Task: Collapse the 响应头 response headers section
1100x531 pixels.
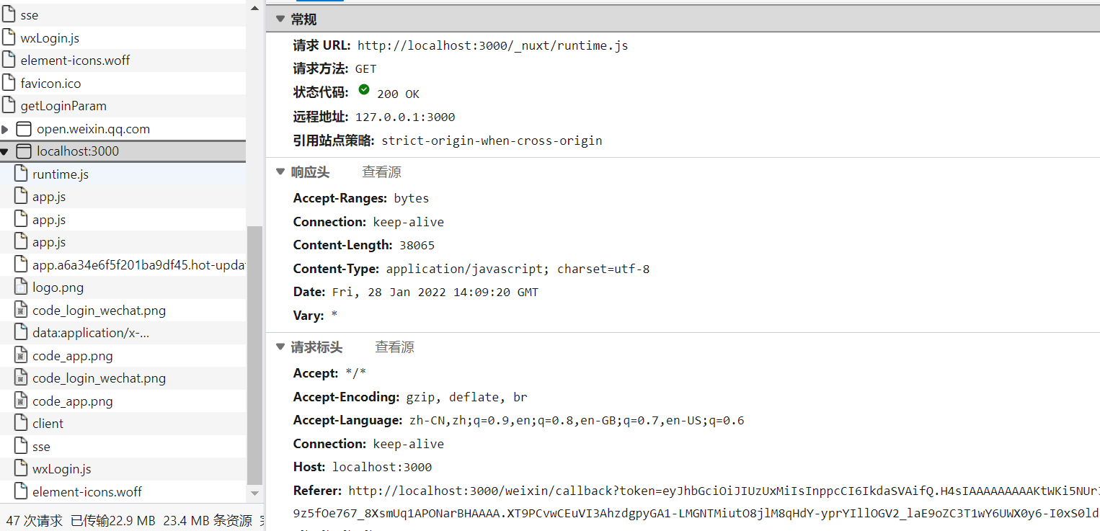Action: click(280, 172)
